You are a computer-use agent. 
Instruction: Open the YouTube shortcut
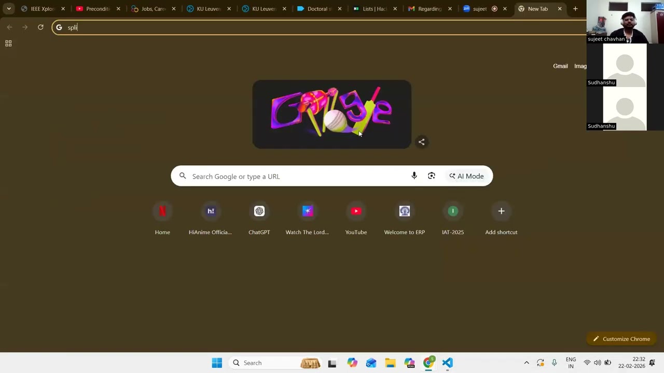[356, 219]
